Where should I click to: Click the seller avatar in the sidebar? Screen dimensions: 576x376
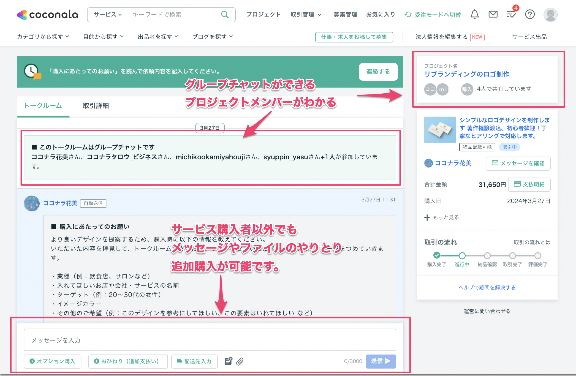[x=428, y=163]
